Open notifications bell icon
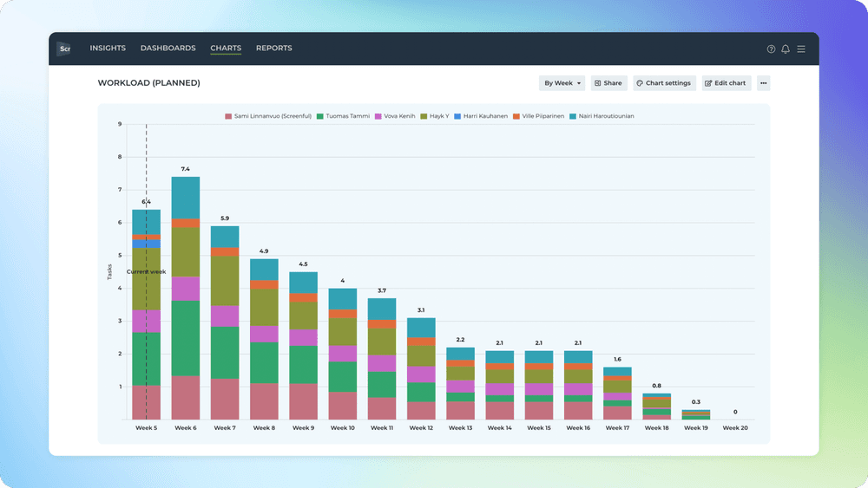The image size is (868, 488). point(785,49)
